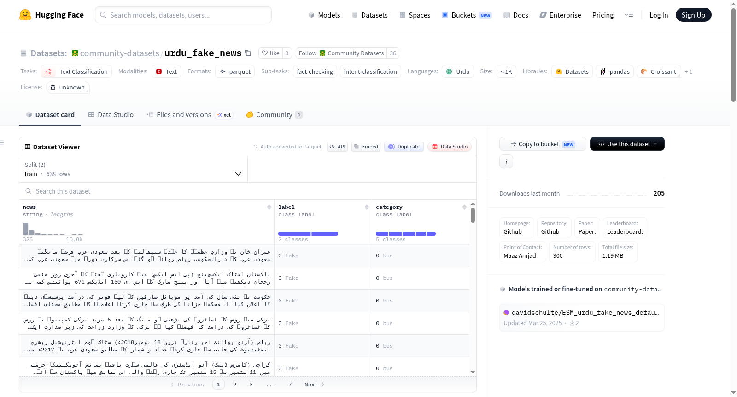737x397 pixels.
Task: Open the Models nav item
Action: (324, 15)
